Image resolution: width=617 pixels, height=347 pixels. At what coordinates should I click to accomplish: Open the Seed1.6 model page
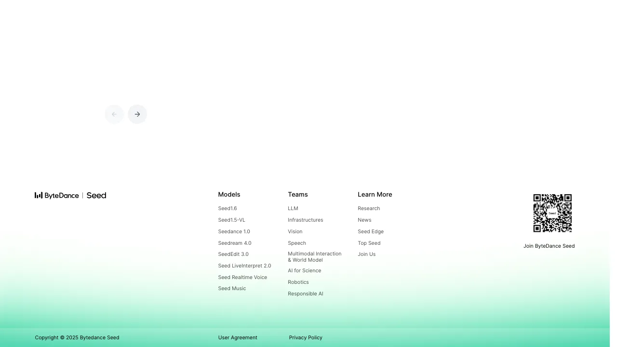[227, 208]
